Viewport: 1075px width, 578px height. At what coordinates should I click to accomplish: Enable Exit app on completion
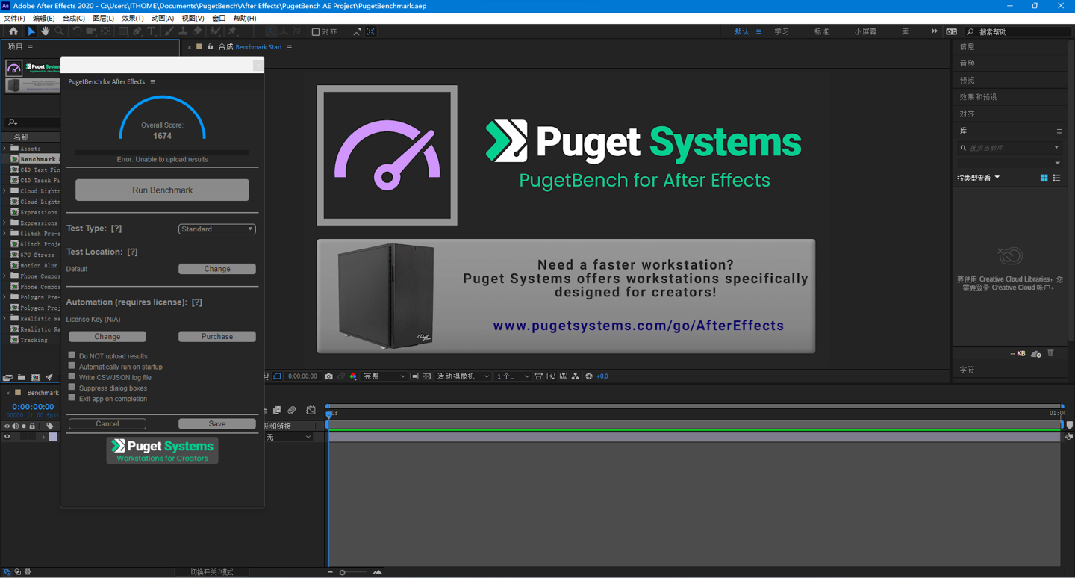tap(72, 398)
